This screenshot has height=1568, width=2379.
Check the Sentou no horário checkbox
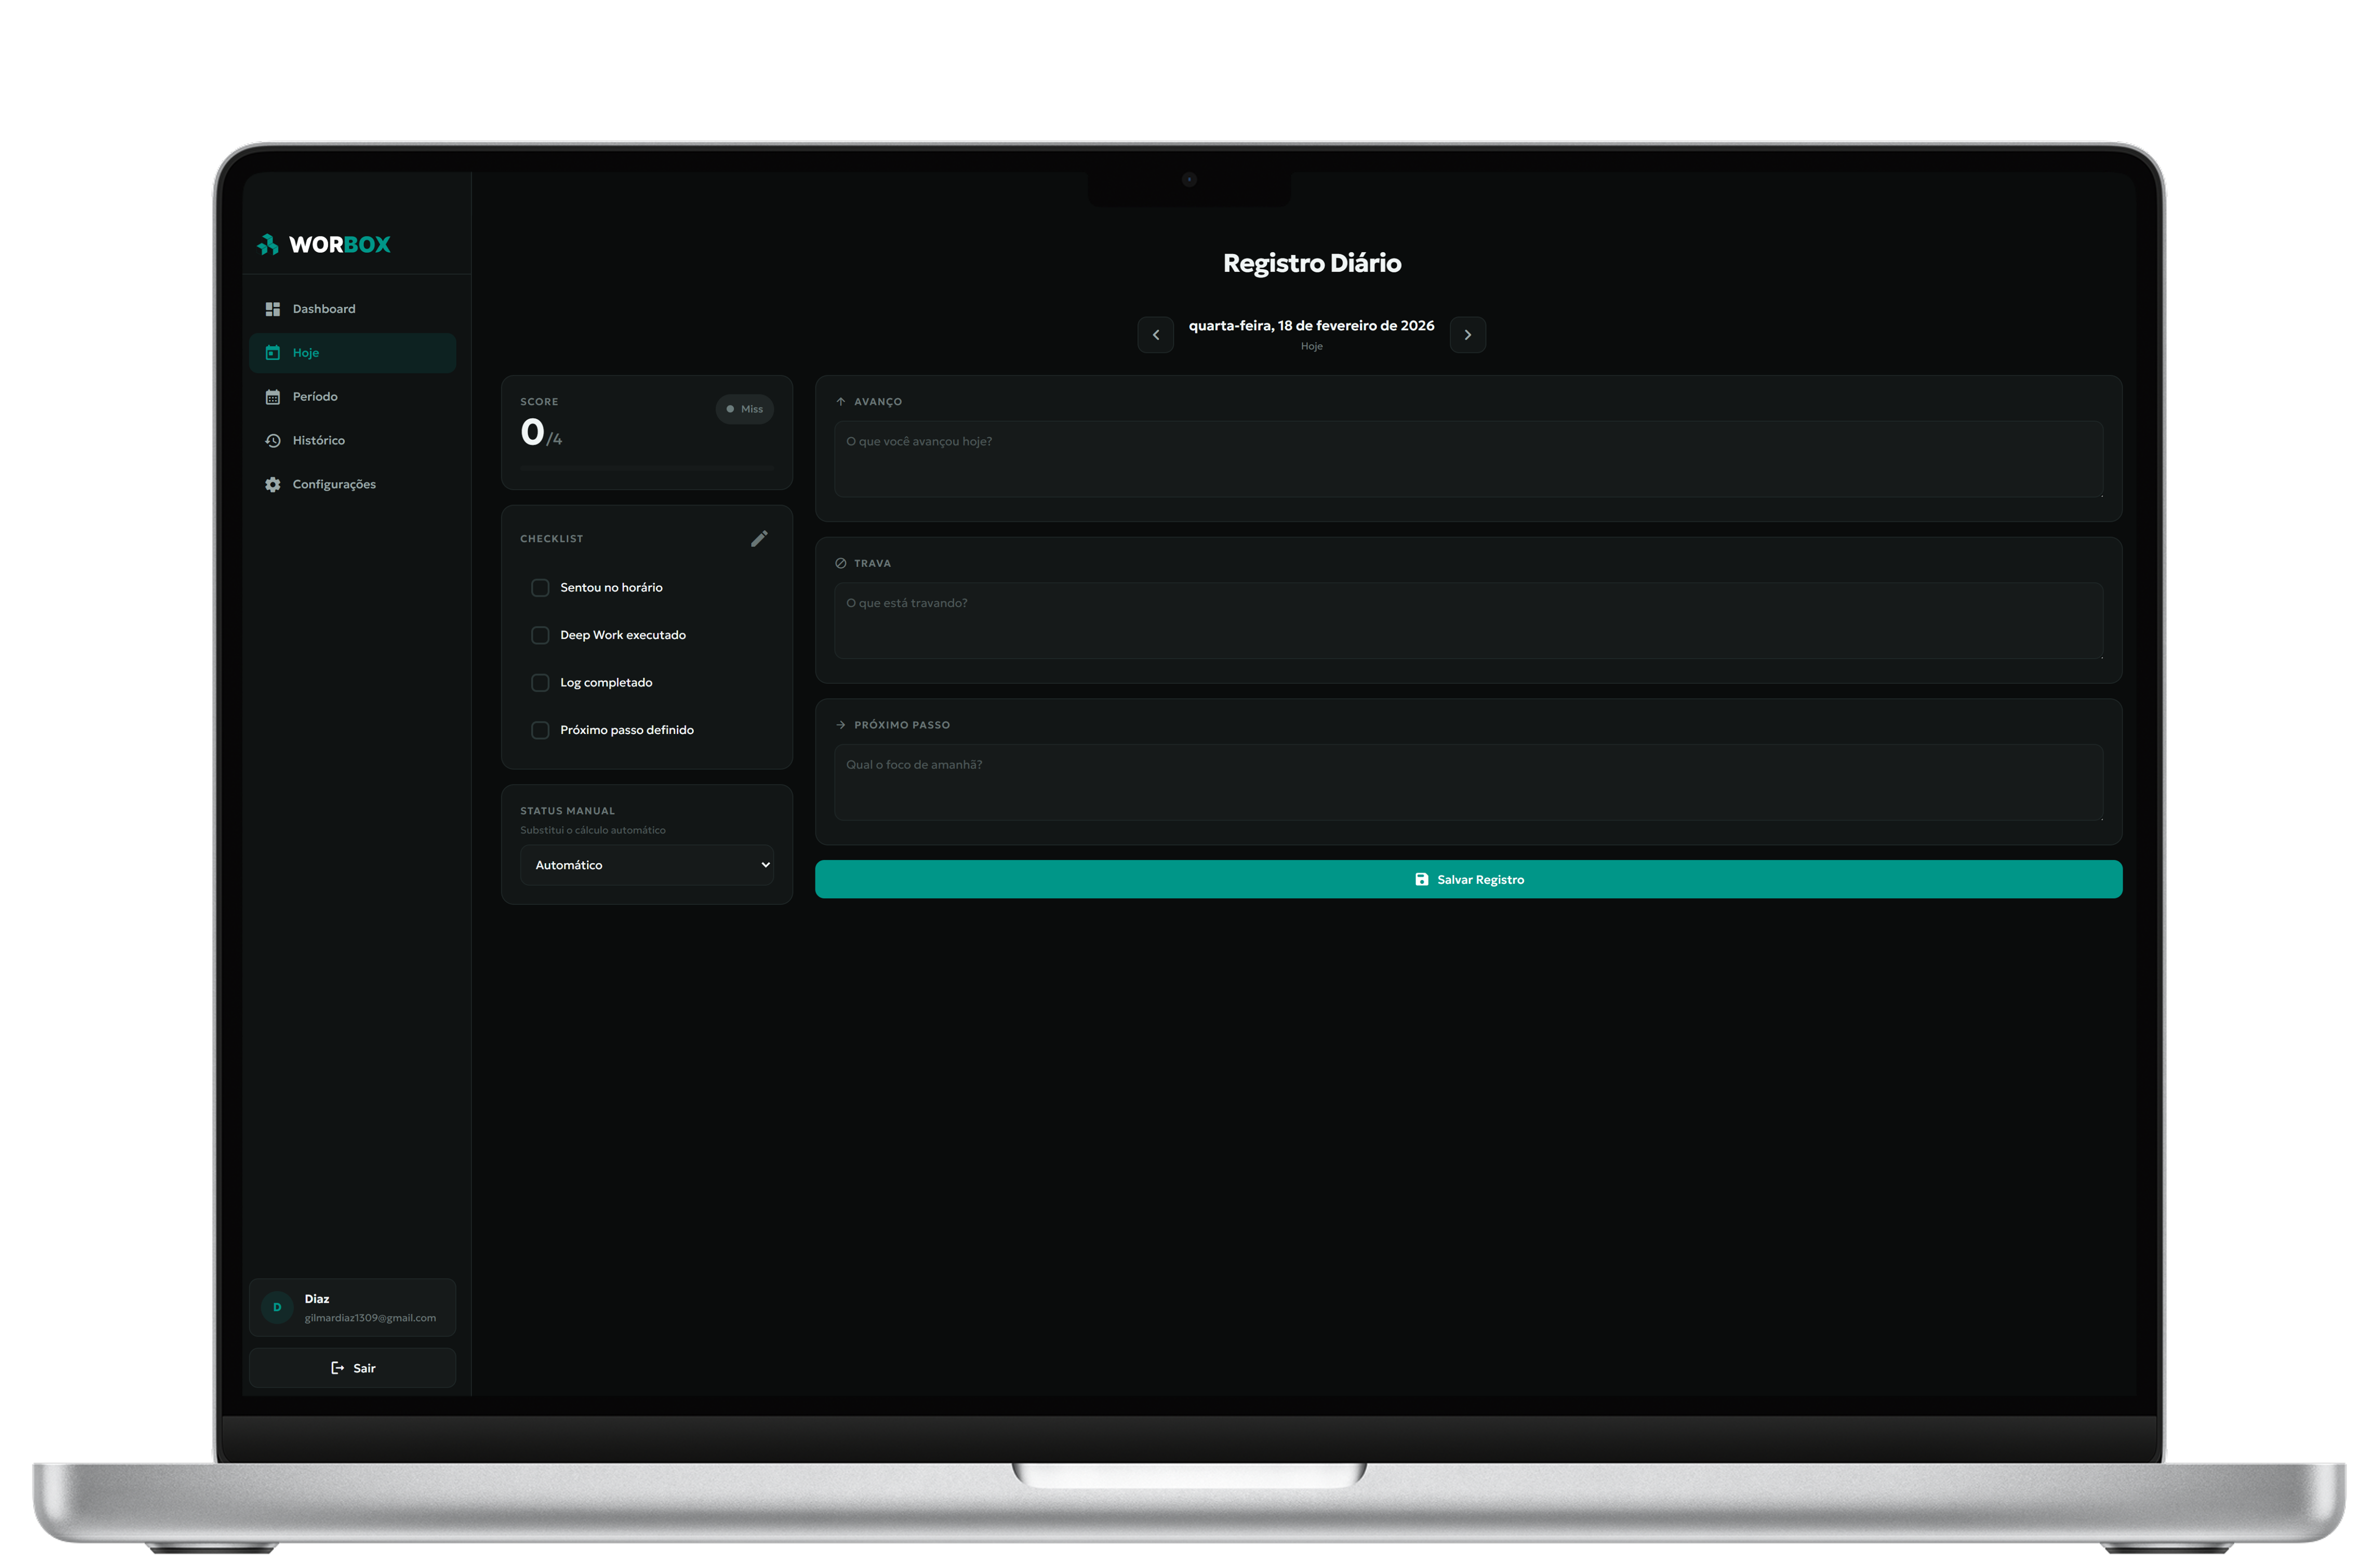click(540, 588)
